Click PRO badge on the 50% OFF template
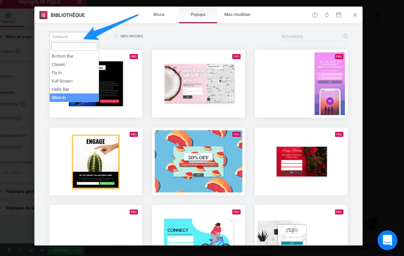 [x=236, y=134]
